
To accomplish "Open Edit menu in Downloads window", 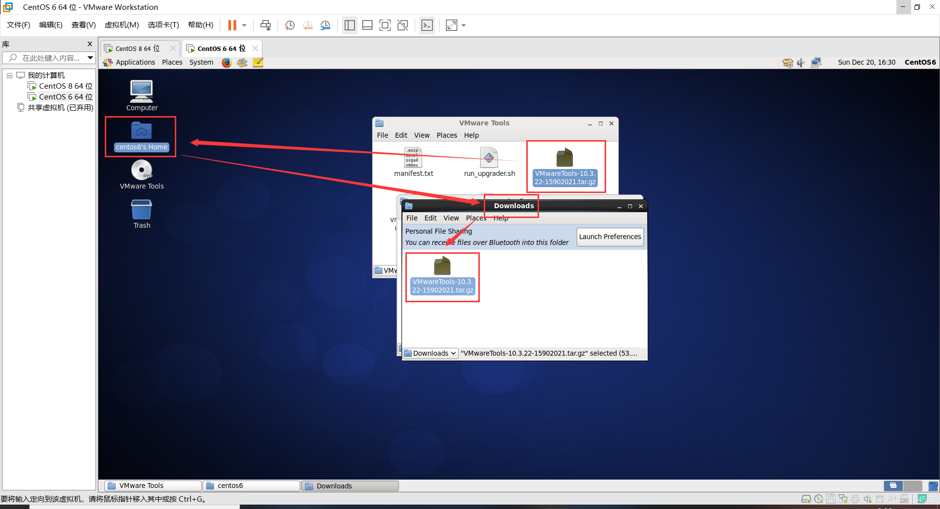I will [x=430, y=218].
